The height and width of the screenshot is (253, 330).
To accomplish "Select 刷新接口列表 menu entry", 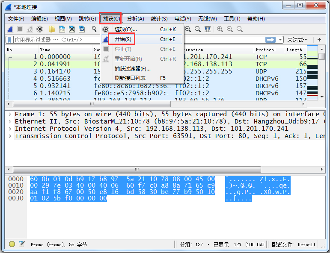I will (130, 78).
